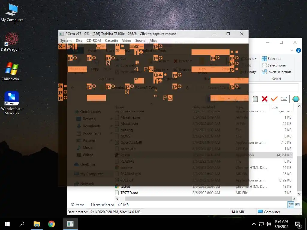The height and width of the screenshot is (230, 307).
Task: Click the PCem title bar application icon
Action: point(61,34)
